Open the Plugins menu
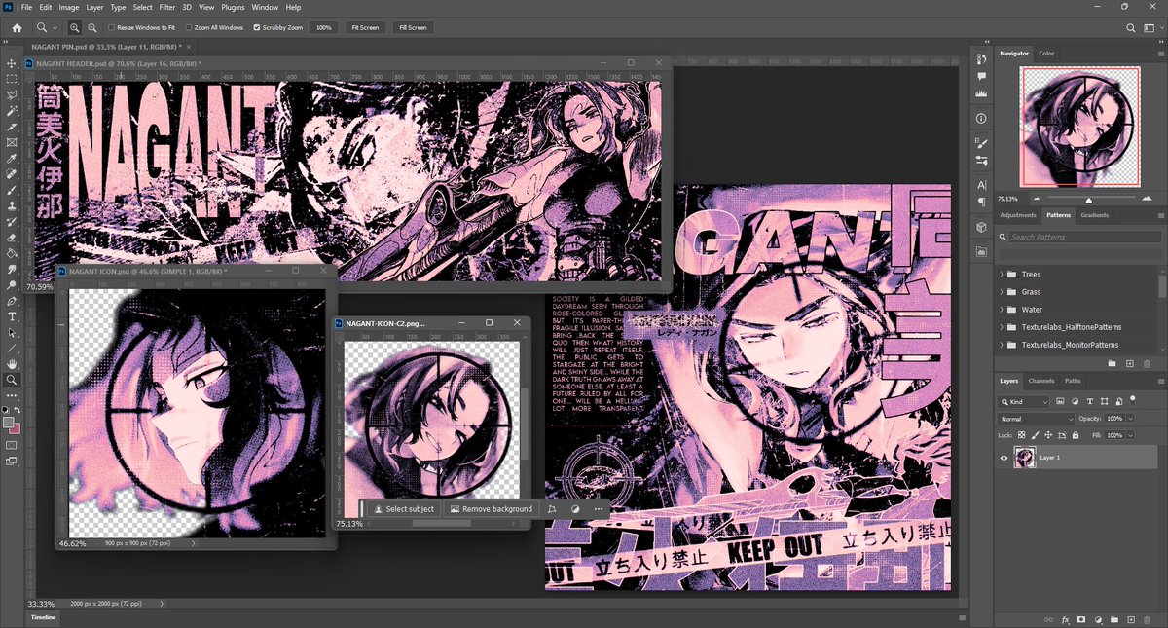Viewport: 1168px width, 628px height. click(234, 7)
